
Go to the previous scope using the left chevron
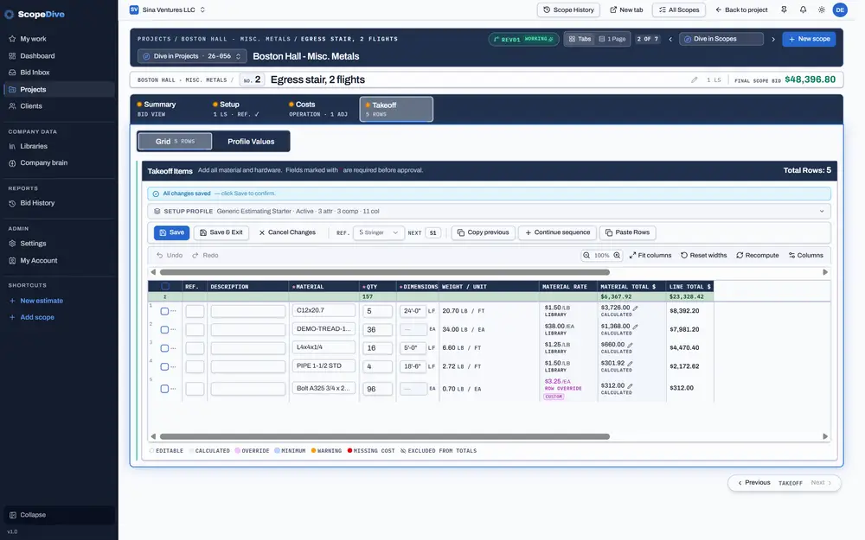pyautogui.click(x=670, y=39)
